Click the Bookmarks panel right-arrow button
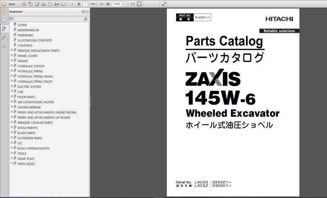Image resolution: width=327 pixels, height=198 pixels. pyautogui.click(x=87, y=12)
